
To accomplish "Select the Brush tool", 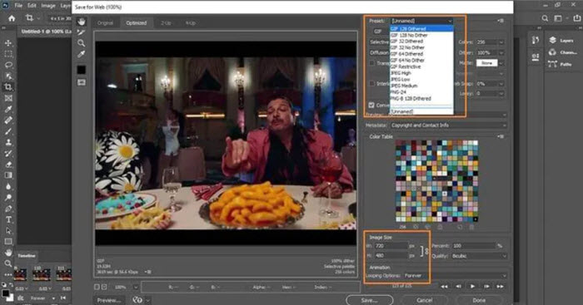I will (8, 131).
